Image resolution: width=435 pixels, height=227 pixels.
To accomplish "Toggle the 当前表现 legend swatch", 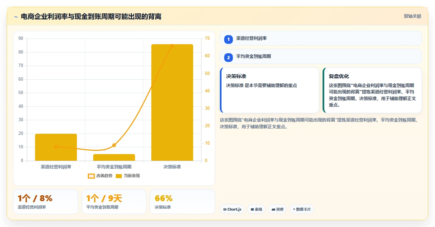I will click(119, 176).
